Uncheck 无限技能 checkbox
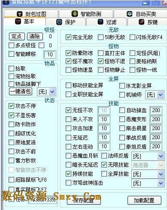Screen dimensions: 167x210 click(104, 165)
